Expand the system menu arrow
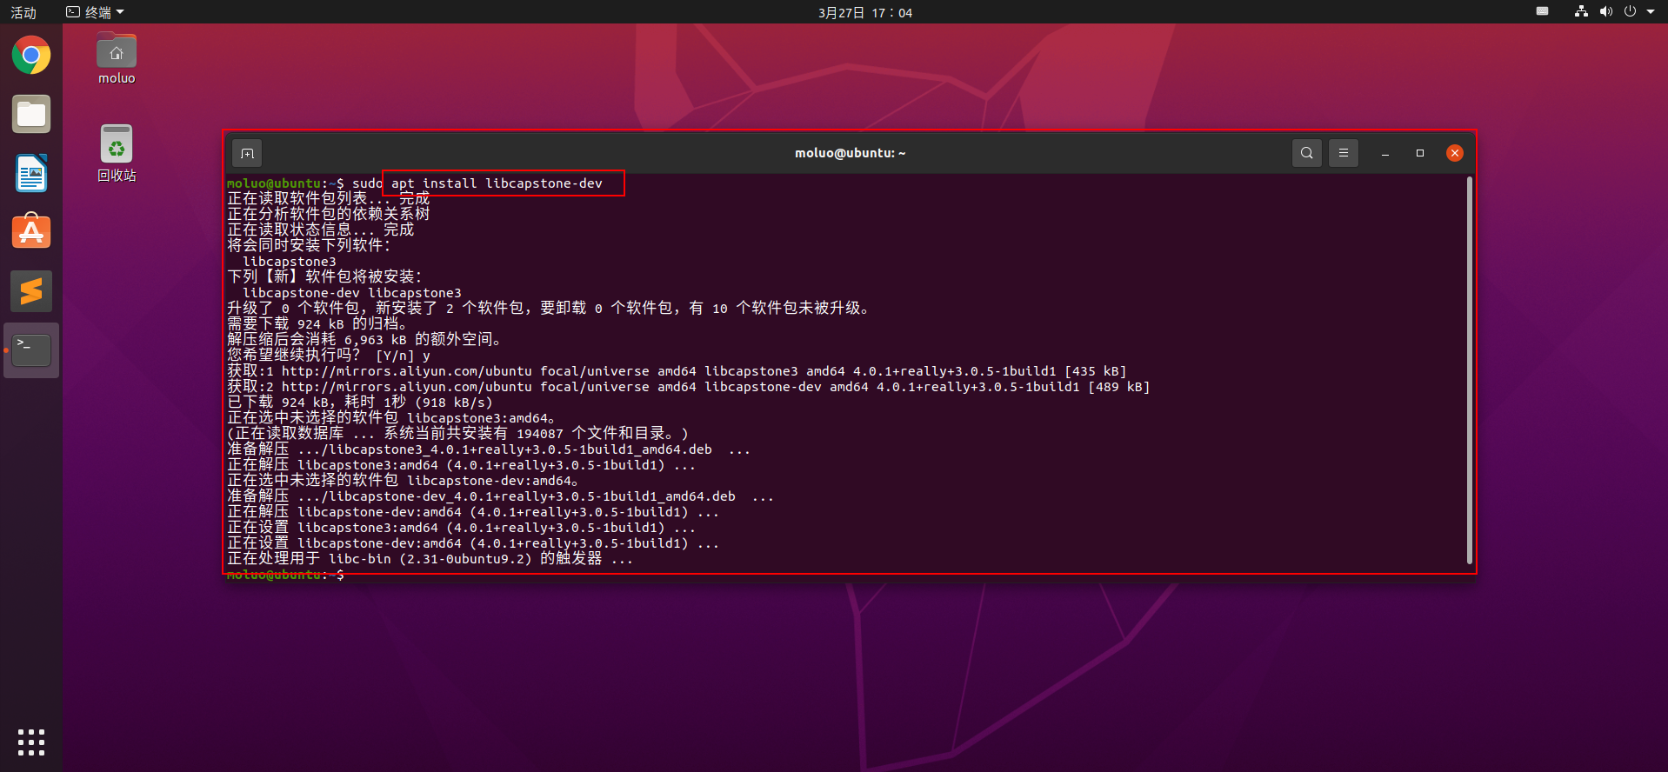This screenshot has height=772, width=1668. click(1651, 11)
